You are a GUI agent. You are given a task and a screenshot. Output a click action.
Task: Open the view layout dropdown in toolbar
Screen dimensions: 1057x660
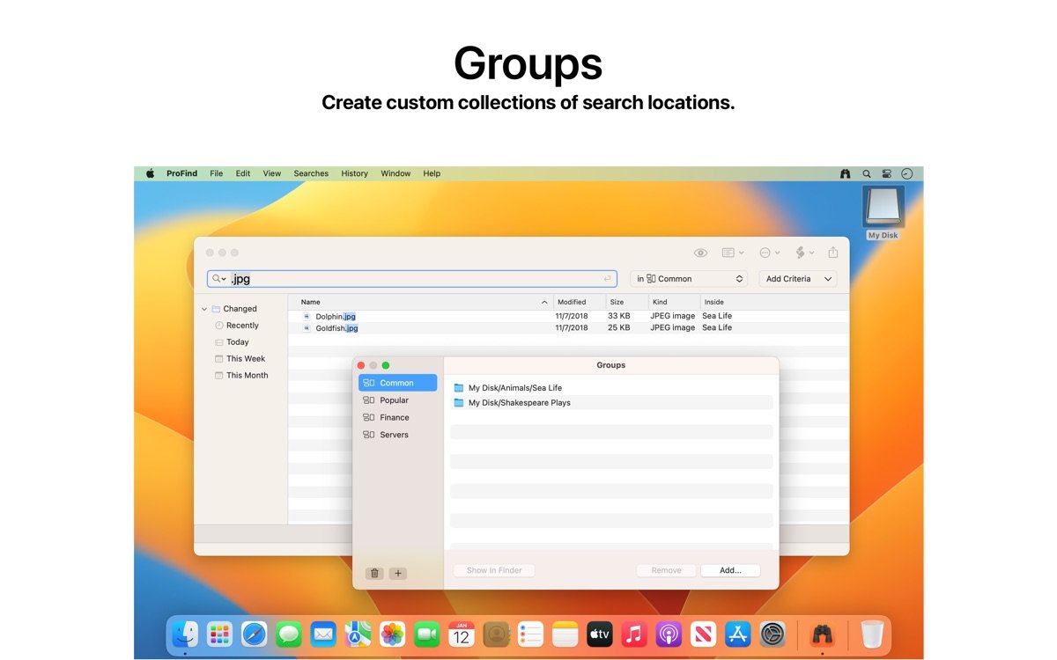click(x=733, y=253)
